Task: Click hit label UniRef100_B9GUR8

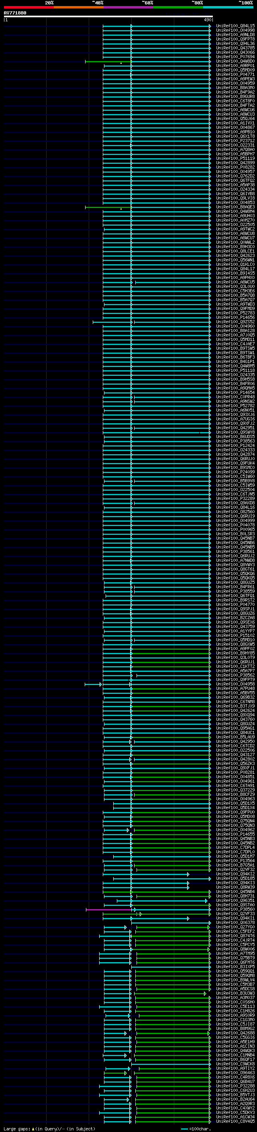Action: click(x=235, y=97)
